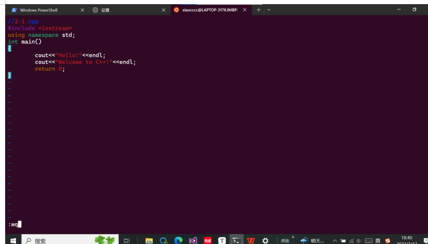Minimize the terminal window
428x244 pixels.
point(399,9)
